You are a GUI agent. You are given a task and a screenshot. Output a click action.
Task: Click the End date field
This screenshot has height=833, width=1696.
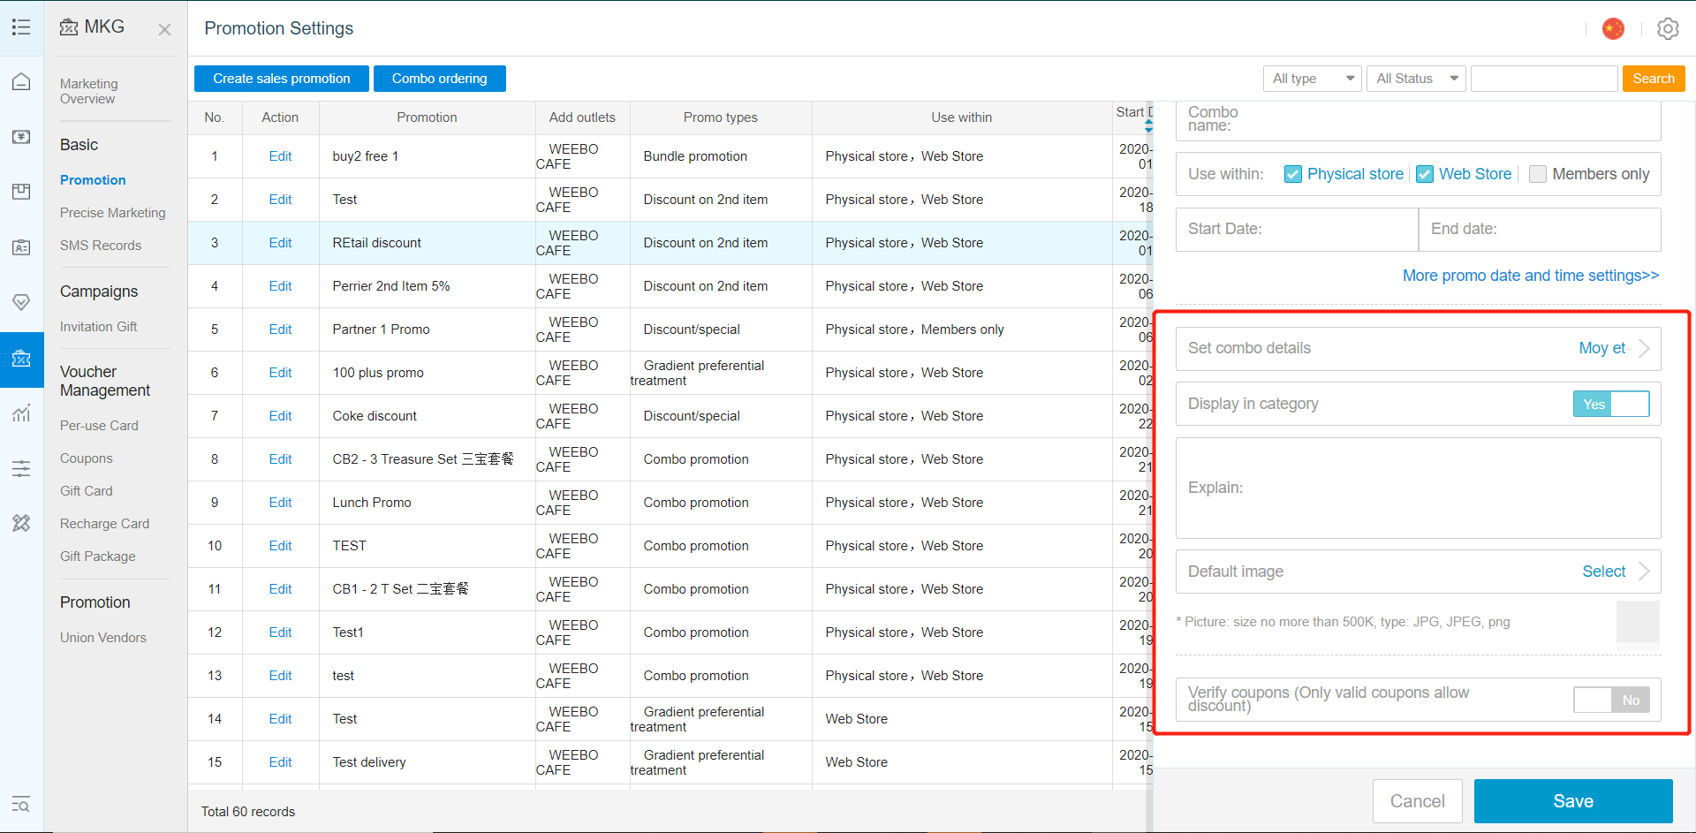pyautogui.click(x=1540, y=230)
